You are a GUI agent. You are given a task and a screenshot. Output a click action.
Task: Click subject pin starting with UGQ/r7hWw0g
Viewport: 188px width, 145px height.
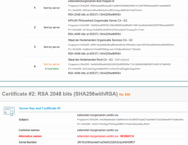point(113,124)
